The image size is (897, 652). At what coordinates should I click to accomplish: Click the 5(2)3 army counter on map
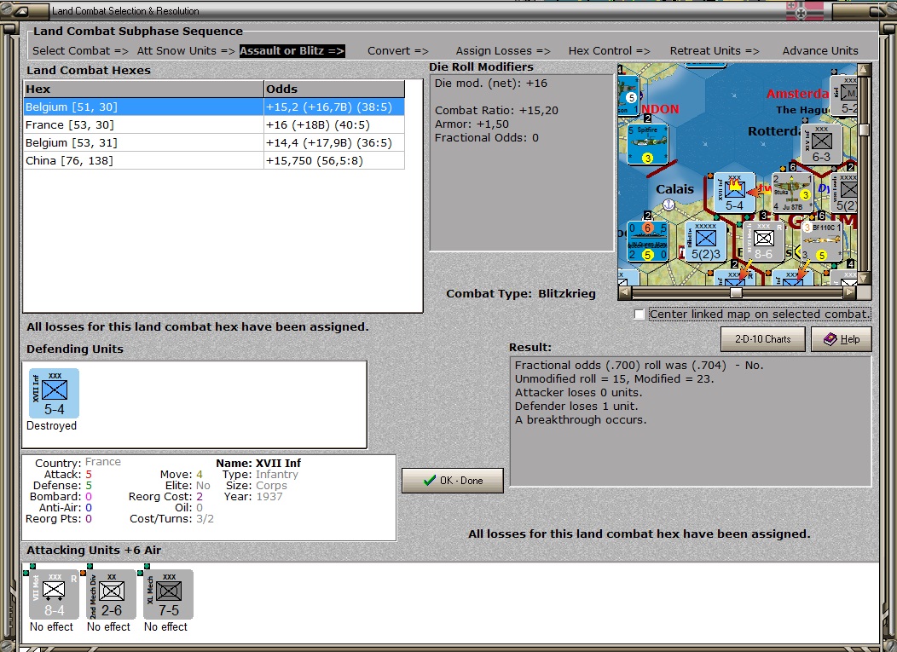click(x=705, y=241)
